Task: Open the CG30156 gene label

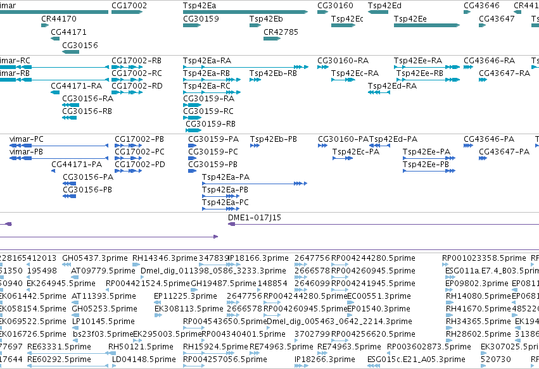Action: click(x=80, y=45)
